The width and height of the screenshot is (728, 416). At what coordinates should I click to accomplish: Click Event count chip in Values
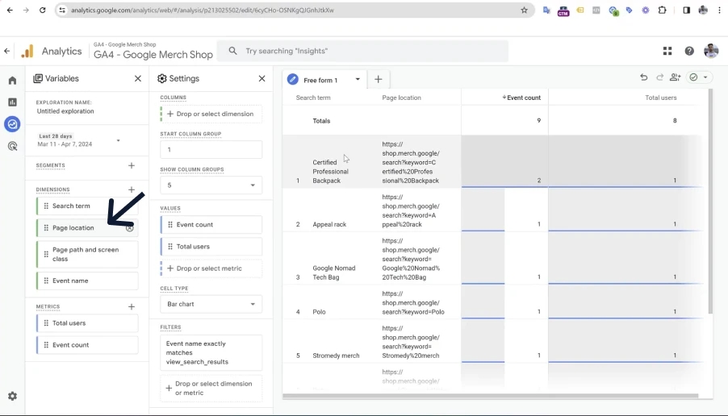pyautogui.click(x=211, y=224)
